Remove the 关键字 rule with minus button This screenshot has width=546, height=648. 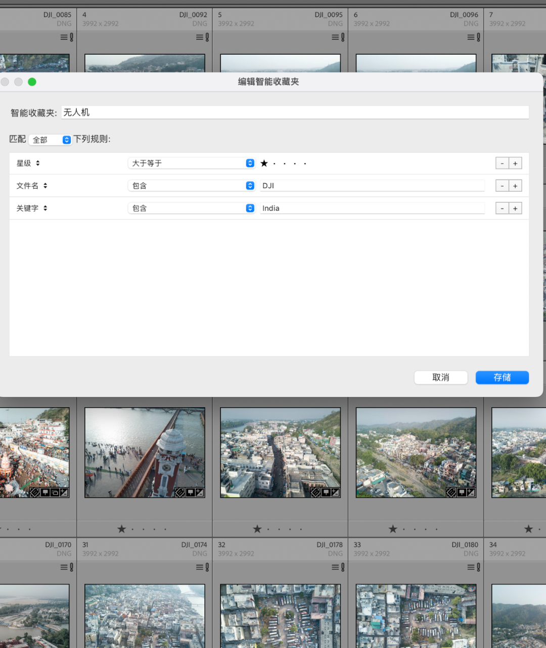click(x=502, y=208)
